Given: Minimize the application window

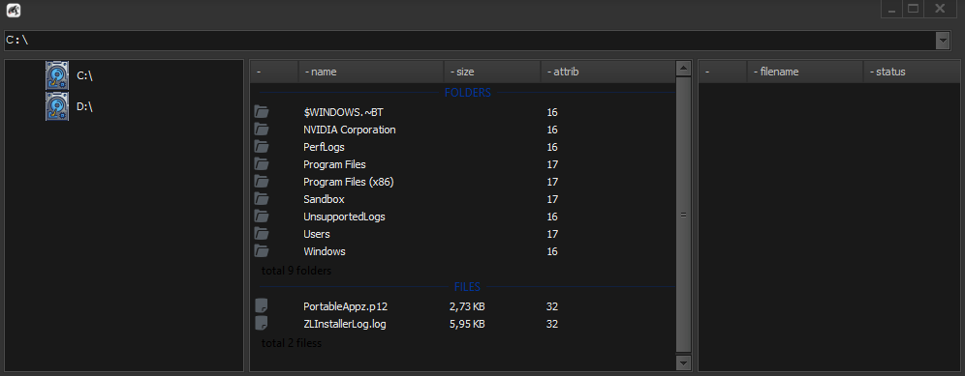Looking at the screenshot, I should point(891,9).
